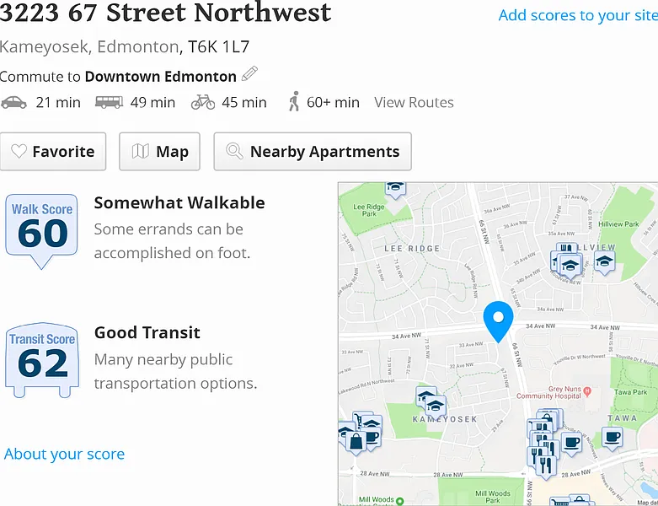Open the Map button

160,152
